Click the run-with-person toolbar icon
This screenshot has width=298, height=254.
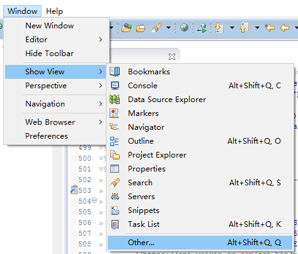202,28
